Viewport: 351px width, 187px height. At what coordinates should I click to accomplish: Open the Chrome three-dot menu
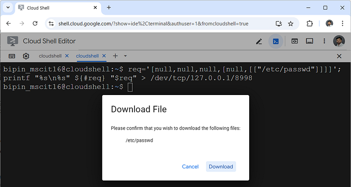(x=342, y=23)
